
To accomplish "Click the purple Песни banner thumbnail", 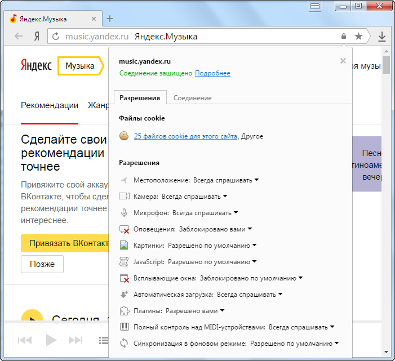I will point(367,164).
